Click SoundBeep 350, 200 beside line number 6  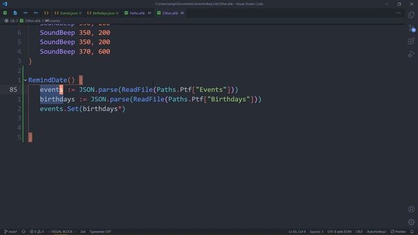click(75, 33)
